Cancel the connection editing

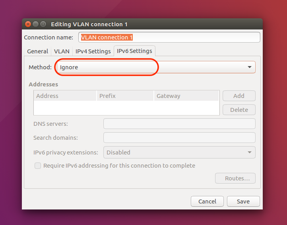[207, 202]
